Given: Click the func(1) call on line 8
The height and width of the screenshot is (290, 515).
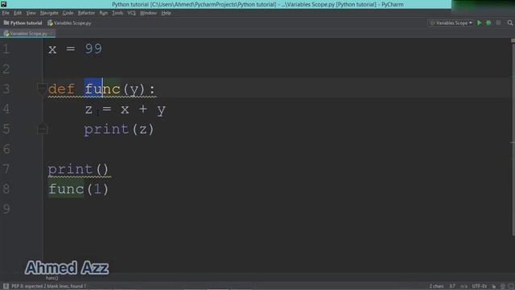Looking at the screenshot, I should (78, 189).
